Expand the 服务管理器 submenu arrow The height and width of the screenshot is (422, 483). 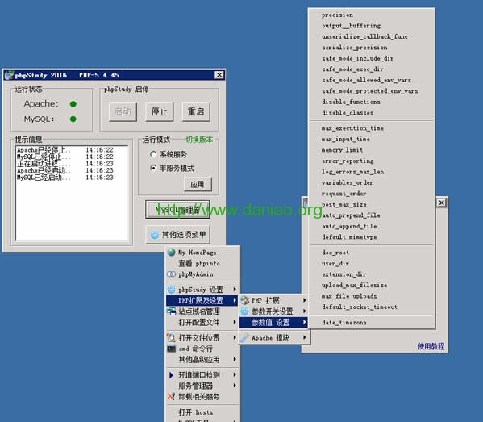[235, 386]
